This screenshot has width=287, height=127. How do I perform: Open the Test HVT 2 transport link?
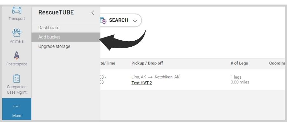(x=142, y=83)
